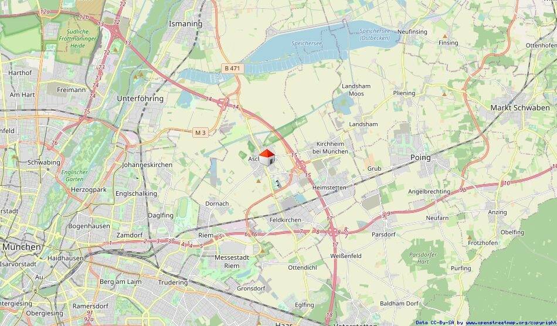Click the Englischer Garten park label
Viewport: 557px width, 326px height.
(x=74, y=175)
